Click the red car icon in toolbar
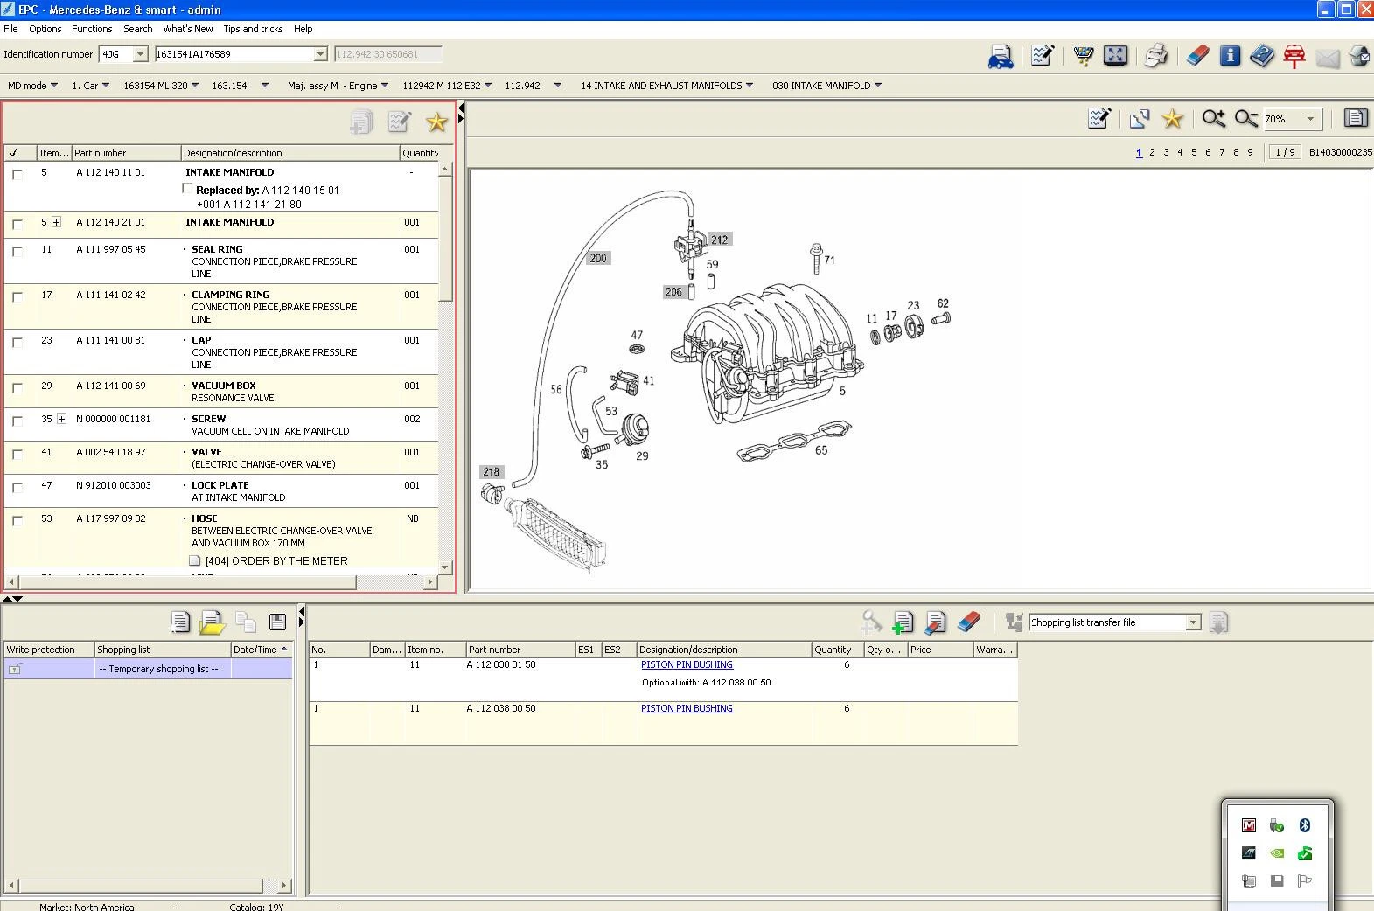Image resolution: width=1374 pixels, height=911 pixels. click(x=1294, y=56)
